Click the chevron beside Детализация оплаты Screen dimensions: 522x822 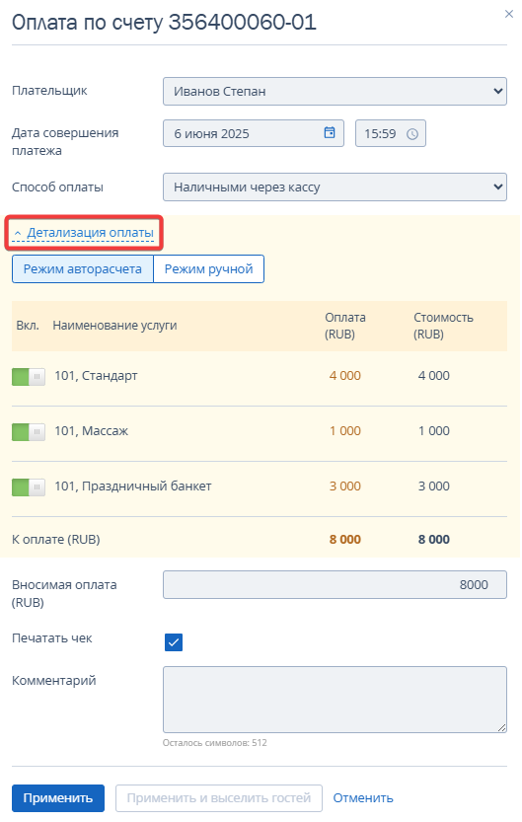click(18, 233)
